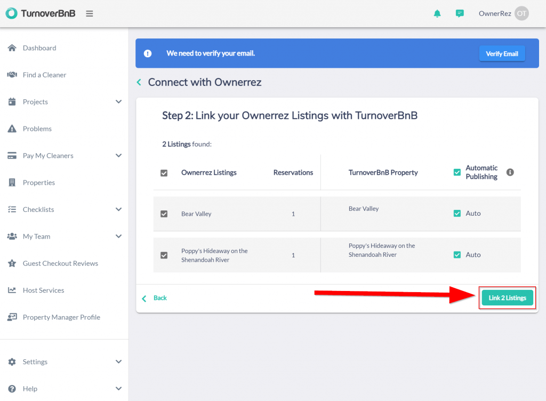The width and height of the screenshot is (546, 401).
Task: Click the TurnoverBnB logo
Action: pyautogui.click(x=41, y=13)
